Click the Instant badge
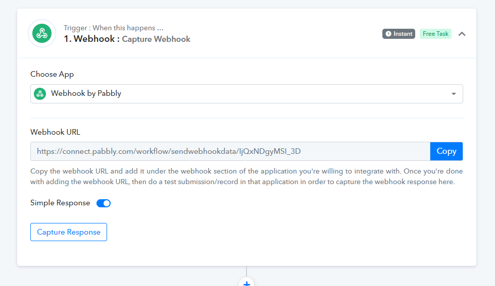495x286 pixels. click(x=399, y=34)
